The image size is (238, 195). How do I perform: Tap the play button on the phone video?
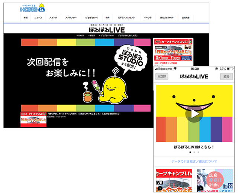pos(194,114)
